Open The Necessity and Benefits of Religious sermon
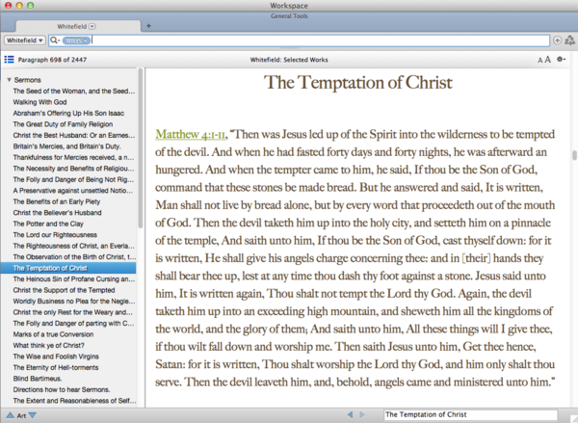The width and height of the screenshot is (578, 423). coord(74,169)
